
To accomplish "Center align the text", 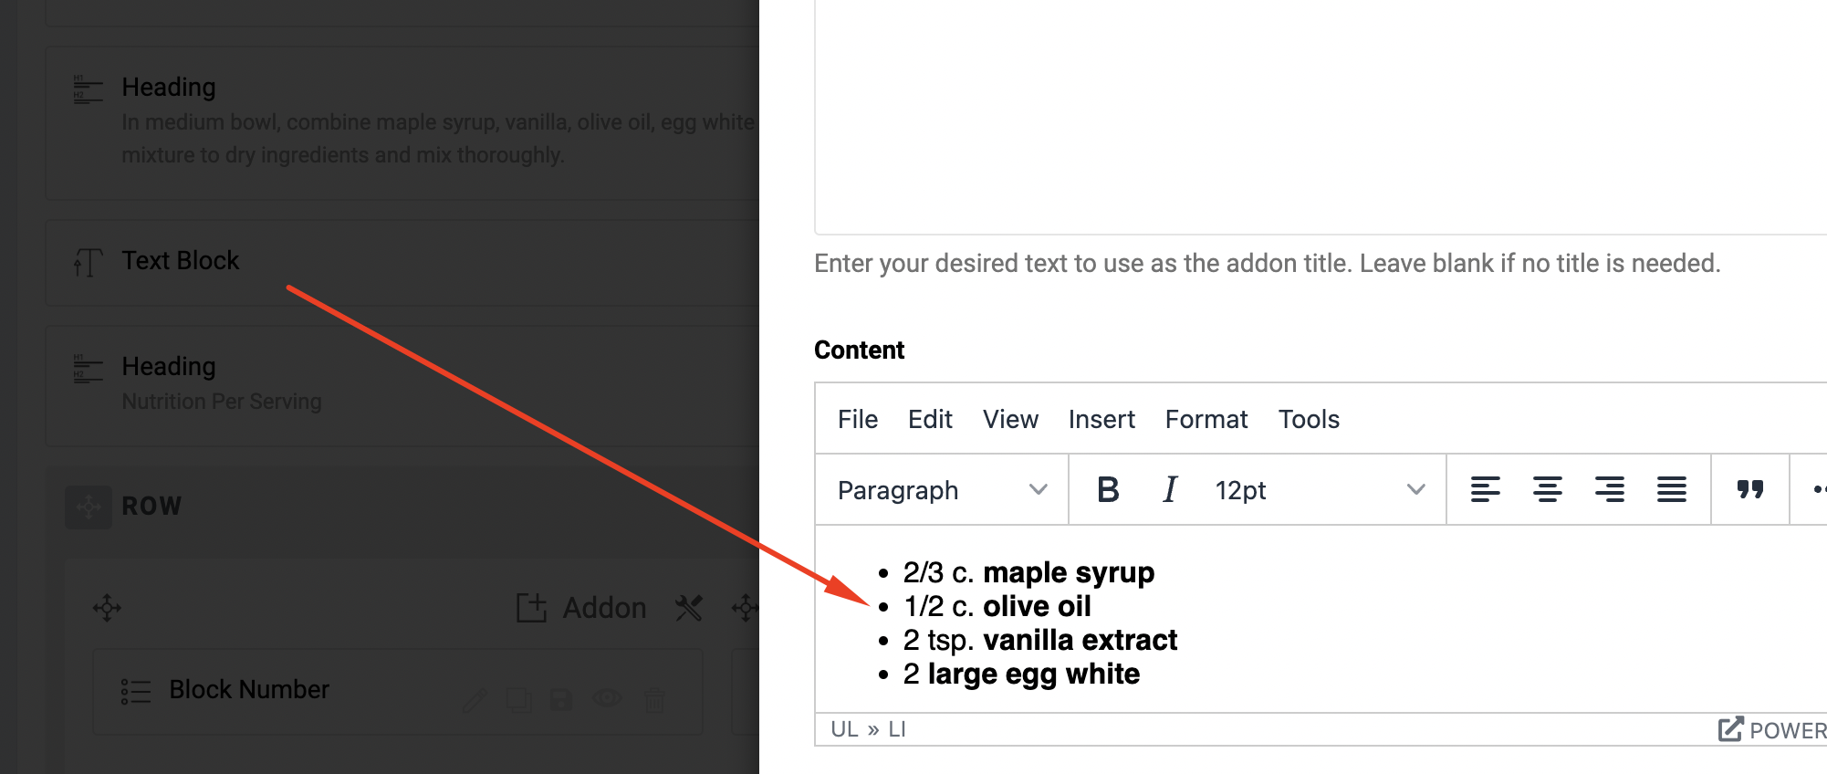I will point(1547,490).
